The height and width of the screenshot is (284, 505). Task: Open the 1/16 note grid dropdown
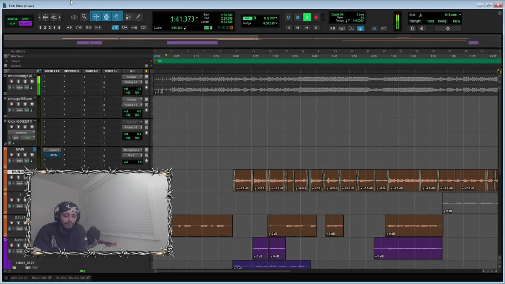(460, 15)
